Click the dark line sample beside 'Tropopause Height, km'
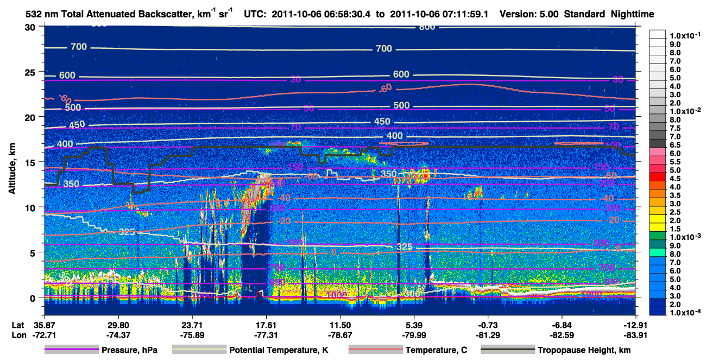The width and height of the screenshot is (706, 362). coord(507,350)
